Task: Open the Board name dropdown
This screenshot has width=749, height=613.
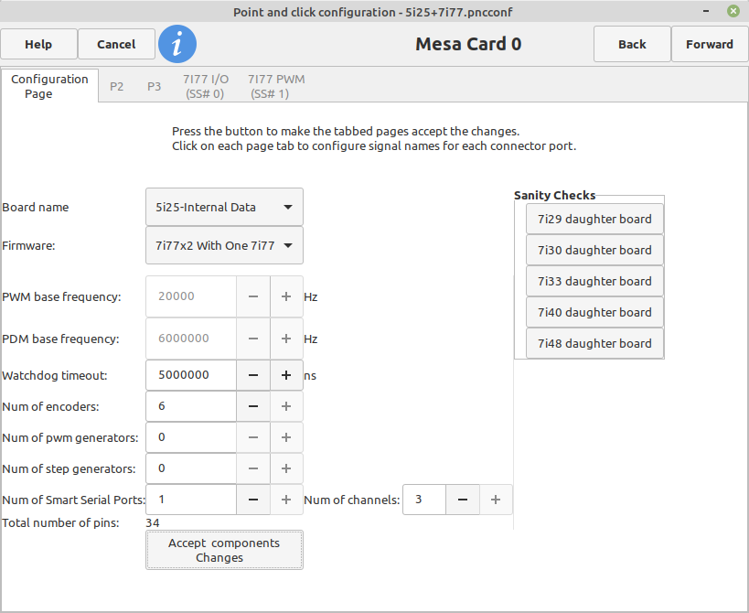Action: [224, 207]
